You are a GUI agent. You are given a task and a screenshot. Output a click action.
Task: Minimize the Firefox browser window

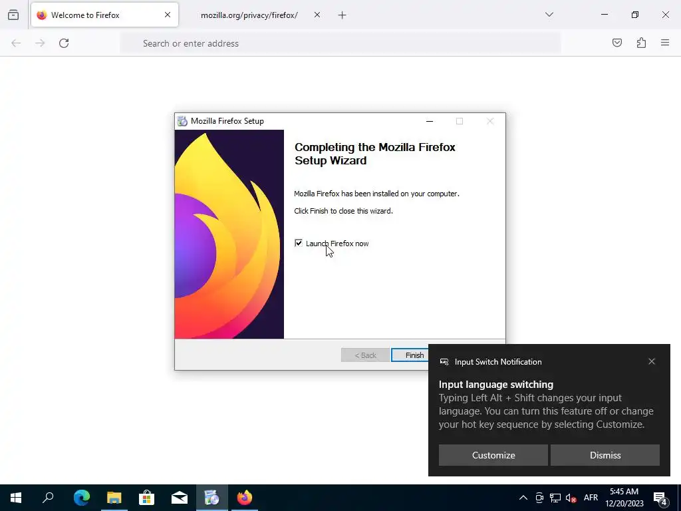tap(605, 15)
